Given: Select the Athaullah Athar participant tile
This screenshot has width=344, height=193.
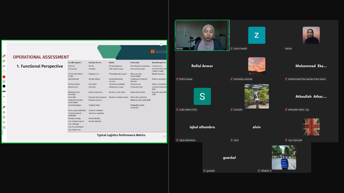Looking at the screenshot, I should point(311,96).
